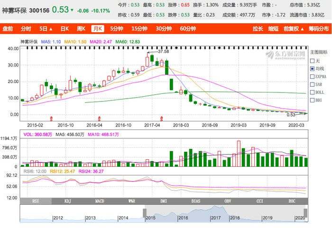The width and height of the screenshot is (332, 228).
Task: Open the 分时 intraday chart tab
Action: [x=26, y=28]
